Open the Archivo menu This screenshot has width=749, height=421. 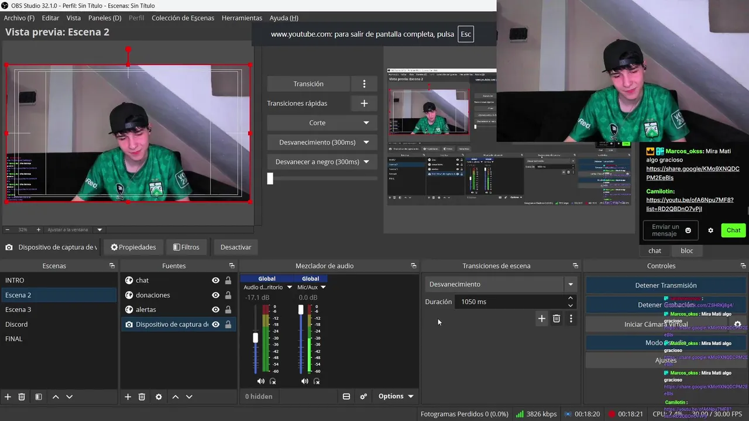tap(19, 18)
